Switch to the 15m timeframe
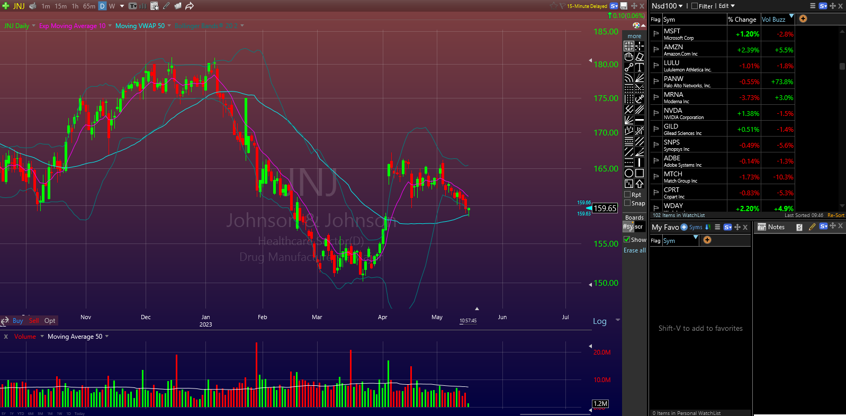 point(61,6)
